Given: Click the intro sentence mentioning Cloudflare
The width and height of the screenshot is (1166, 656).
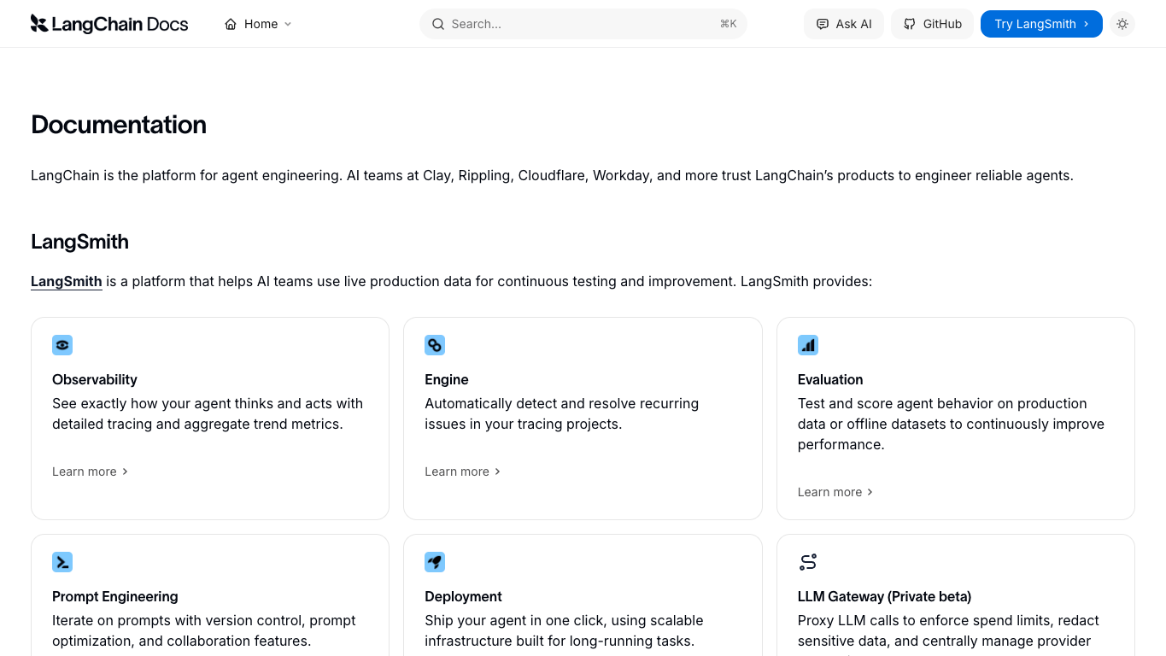Looking at the screenshot, I should coord(552,175).
